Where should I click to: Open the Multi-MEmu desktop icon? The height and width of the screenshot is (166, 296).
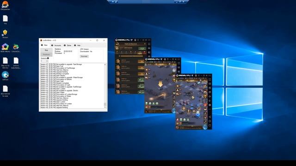click(5, 48)
